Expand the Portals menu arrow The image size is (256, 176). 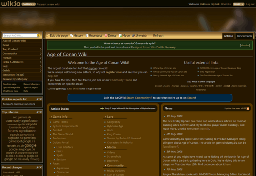tap(41, 58)
